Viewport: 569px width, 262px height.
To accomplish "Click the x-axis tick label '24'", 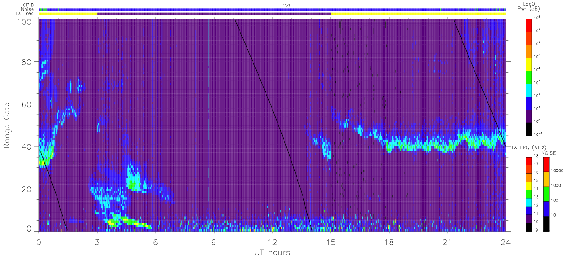I will [506, 242].
